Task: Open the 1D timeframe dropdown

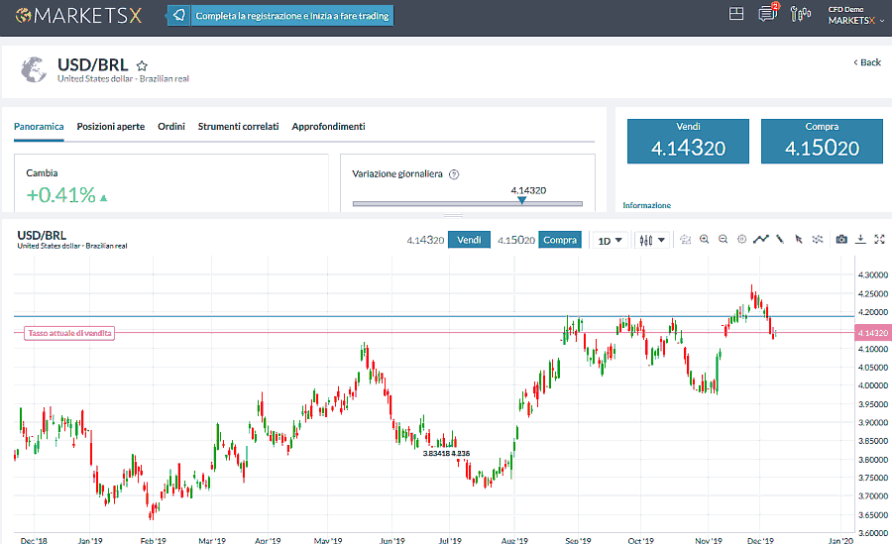Action: pos(610,240)
